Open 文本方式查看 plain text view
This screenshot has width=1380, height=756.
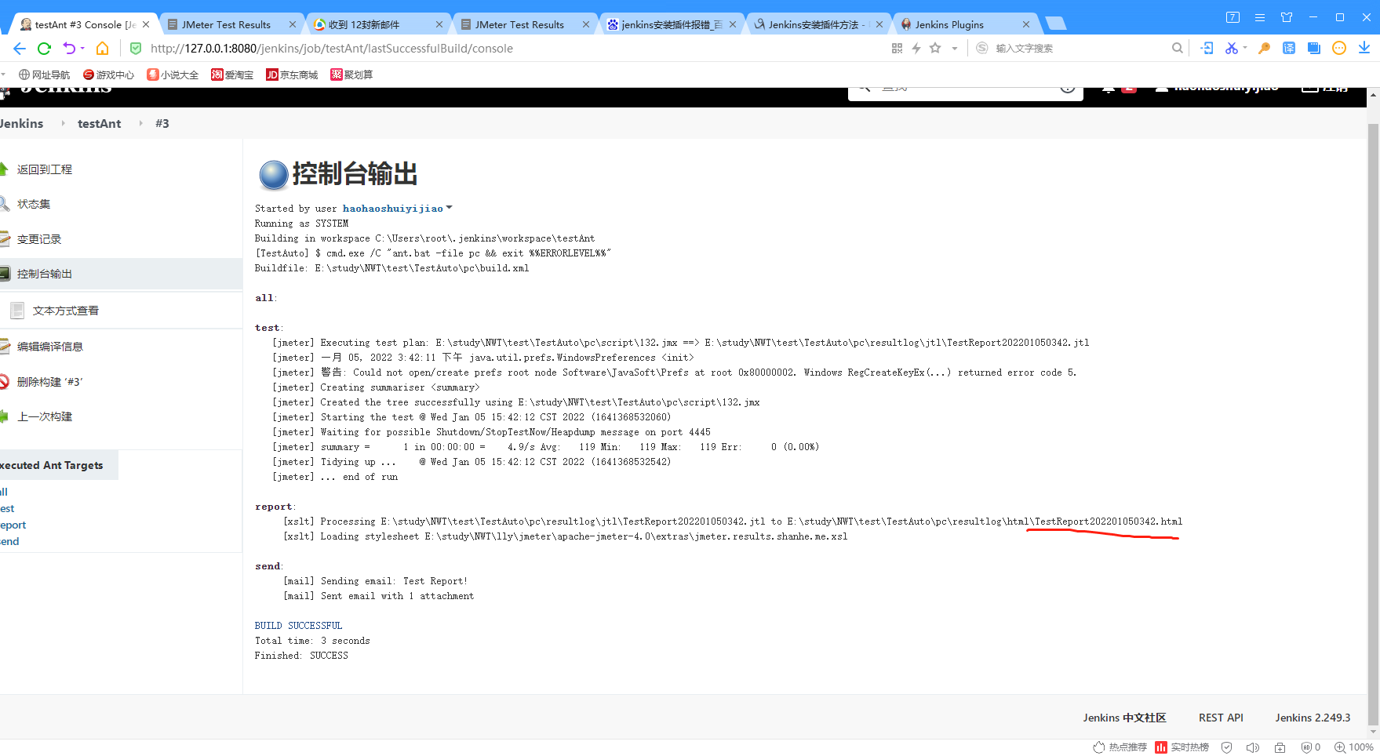pyautogui.click(x=66, y=311)
